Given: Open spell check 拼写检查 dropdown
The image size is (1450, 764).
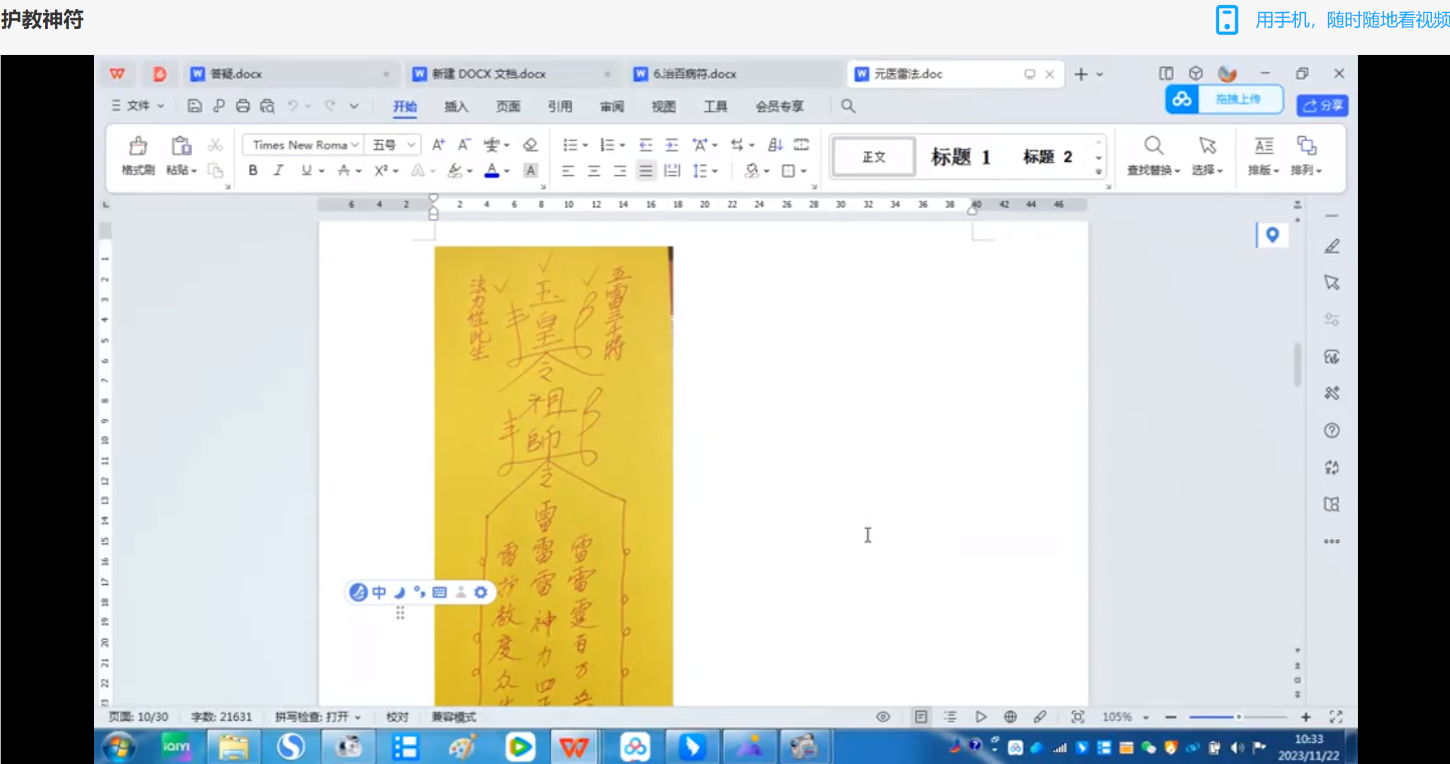Looking at the screenshot, I should click(x=358, y=718).
